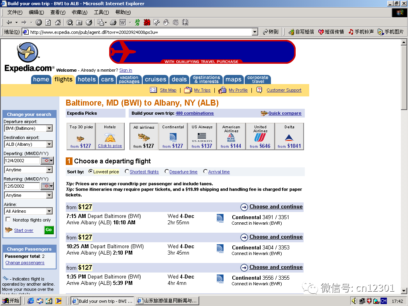Click the Customer Support question icon
Image resolution: width=408 pixels, height=306 pixels.
click(x=259, y=90)
